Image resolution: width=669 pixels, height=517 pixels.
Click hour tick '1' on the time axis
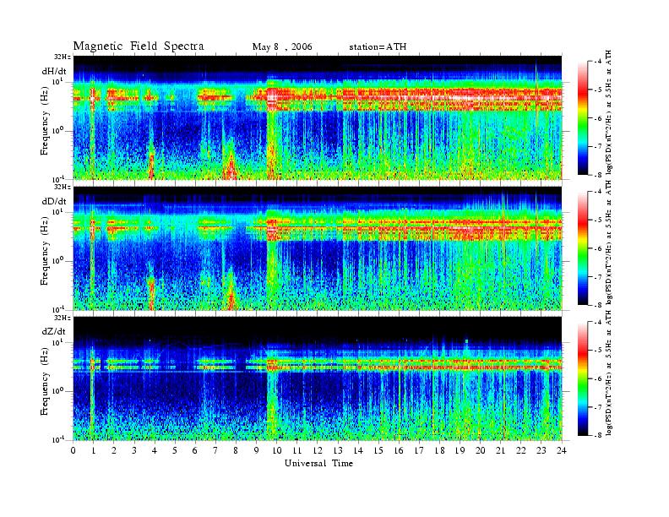pyautogui.click(x=94, y=451)
